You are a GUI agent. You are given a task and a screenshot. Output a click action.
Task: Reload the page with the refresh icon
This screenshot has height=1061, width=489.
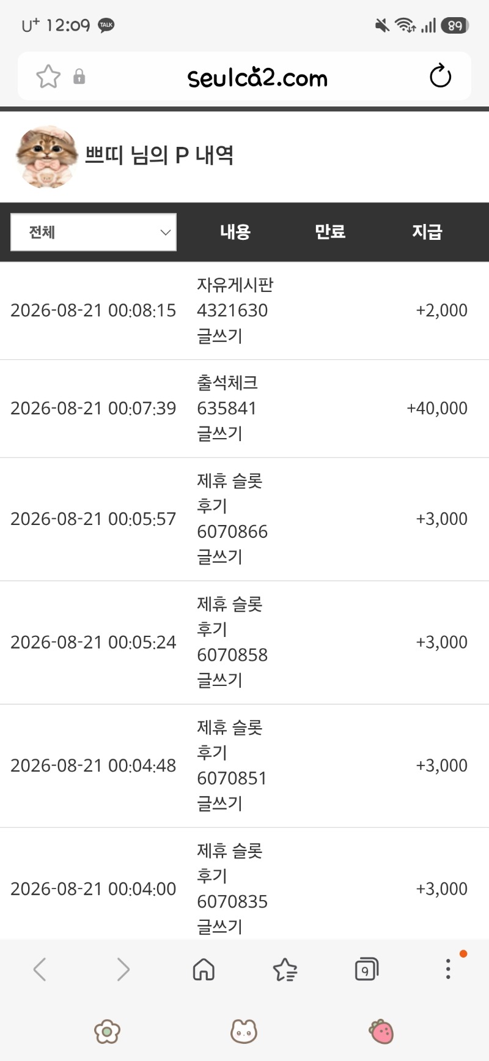coord(440,76)
